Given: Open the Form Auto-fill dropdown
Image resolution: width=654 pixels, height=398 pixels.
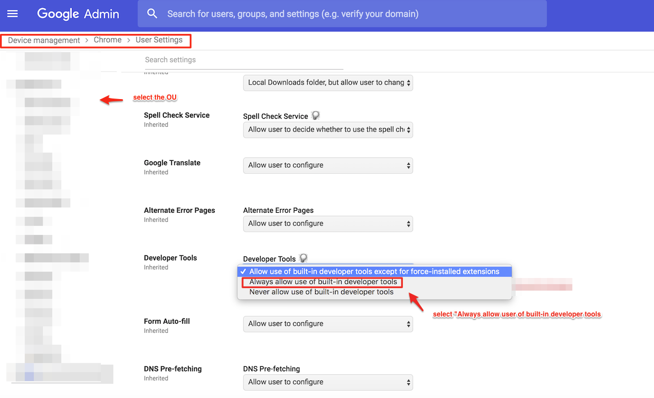Looking at the screenshot, I should (328, 324).
